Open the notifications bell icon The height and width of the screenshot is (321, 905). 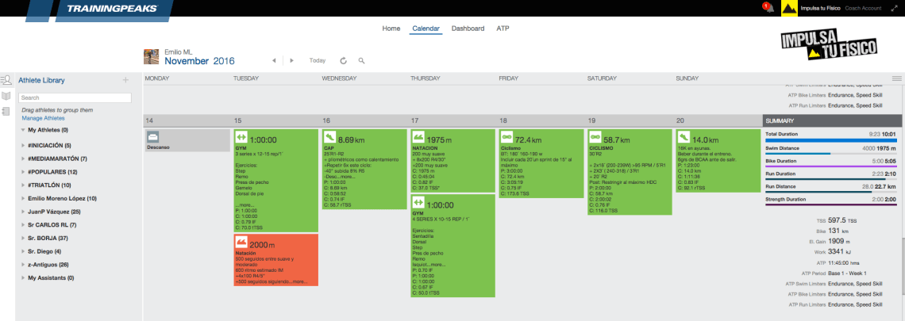[x=768, y=9]
